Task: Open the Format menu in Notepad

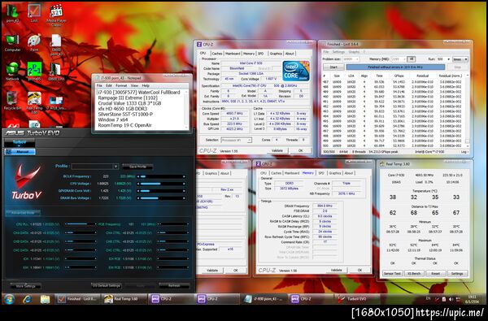Action: pos(121,85)
